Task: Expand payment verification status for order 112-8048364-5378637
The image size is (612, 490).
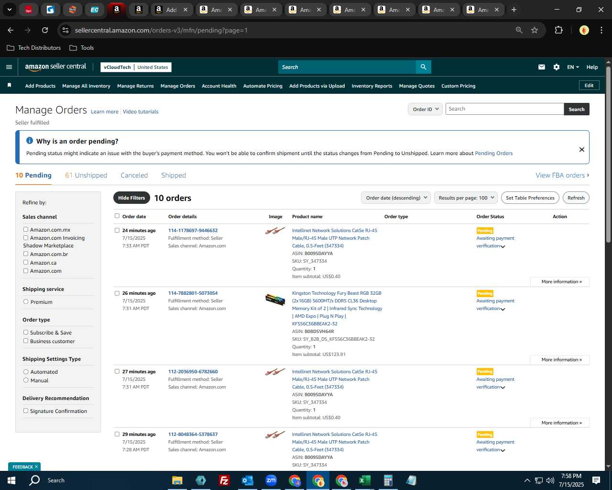Action: [x=503, y=450]
